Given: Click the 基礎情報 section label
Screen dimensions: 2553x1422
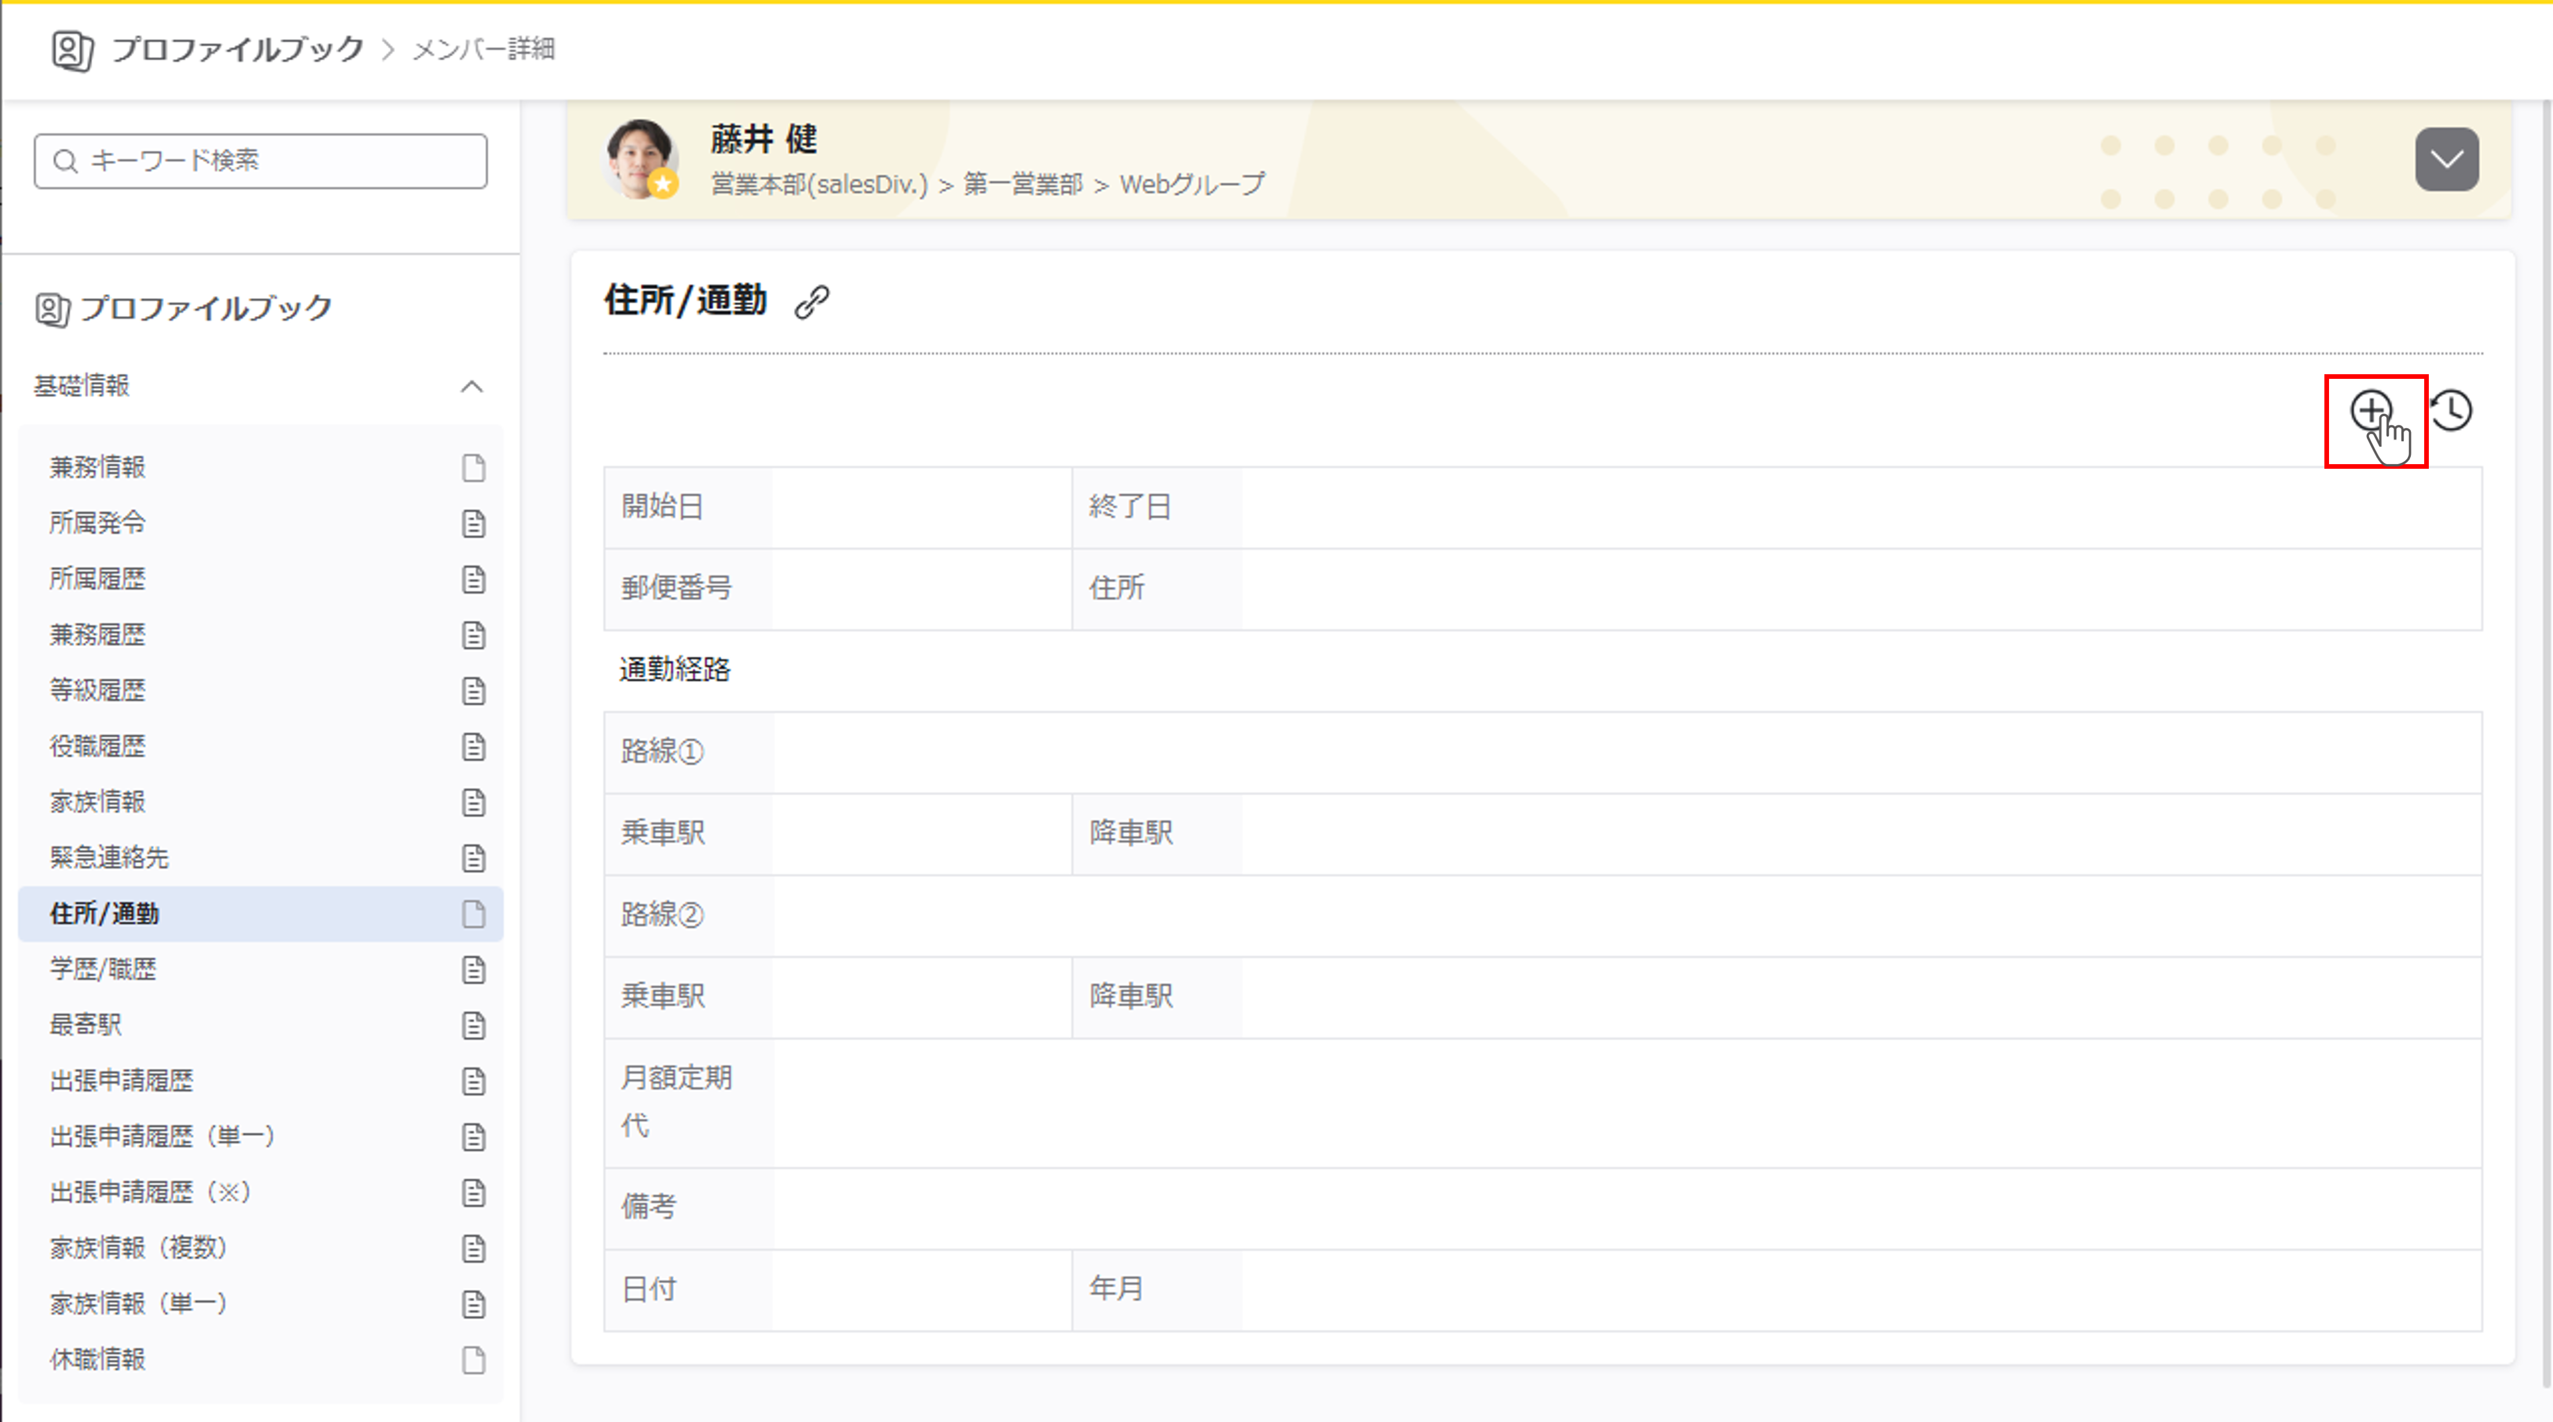Looking at the screenshot, I should pyautogui.click(x=81, y=385).
